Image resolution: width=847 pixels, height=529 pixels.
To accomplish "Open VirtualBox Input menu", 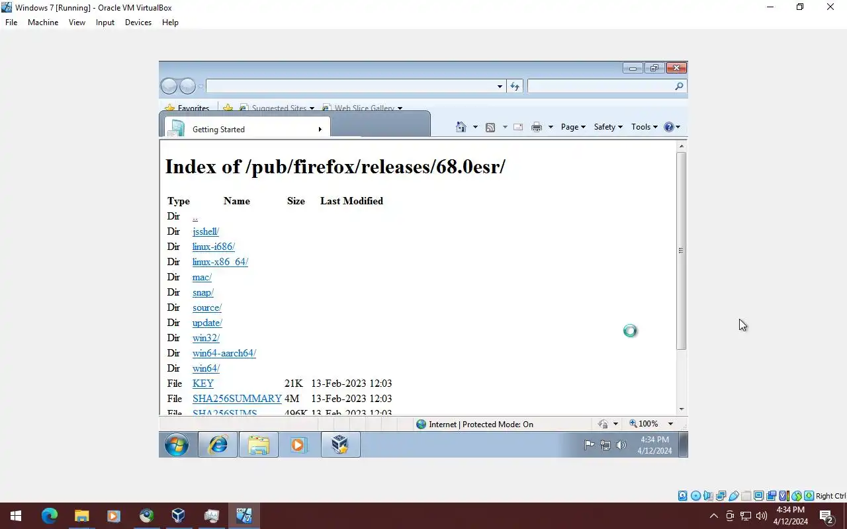I will 105,22.
